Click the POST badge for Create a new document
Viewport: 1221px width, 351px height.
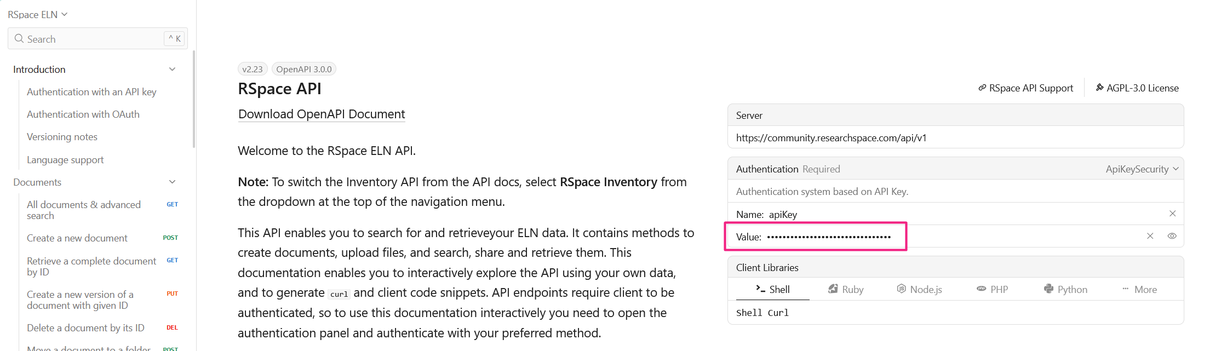click(x=170, y=238)
